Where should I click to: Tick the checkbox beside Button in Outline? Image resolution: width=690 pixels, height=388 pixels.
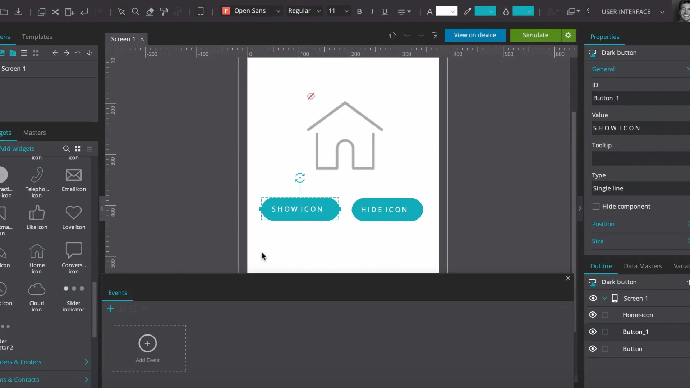605,349
